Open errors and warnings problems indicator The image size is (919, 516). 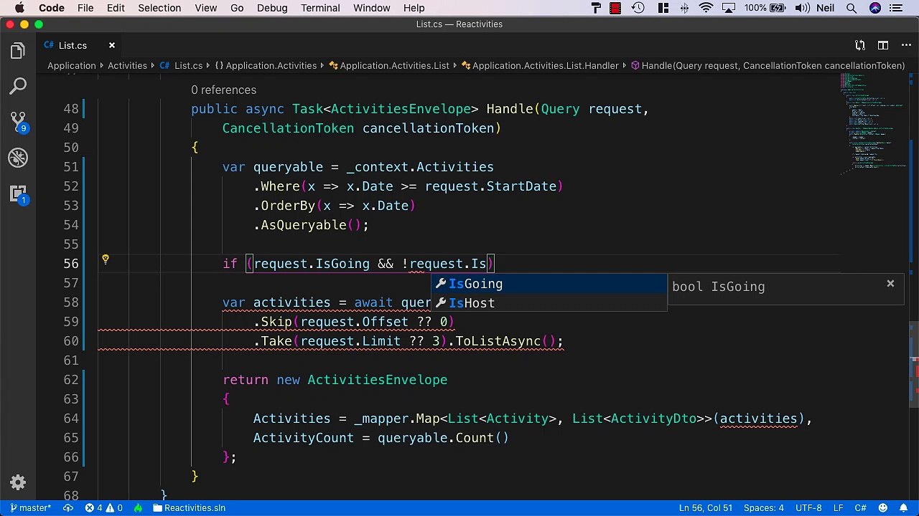point(103,508)
